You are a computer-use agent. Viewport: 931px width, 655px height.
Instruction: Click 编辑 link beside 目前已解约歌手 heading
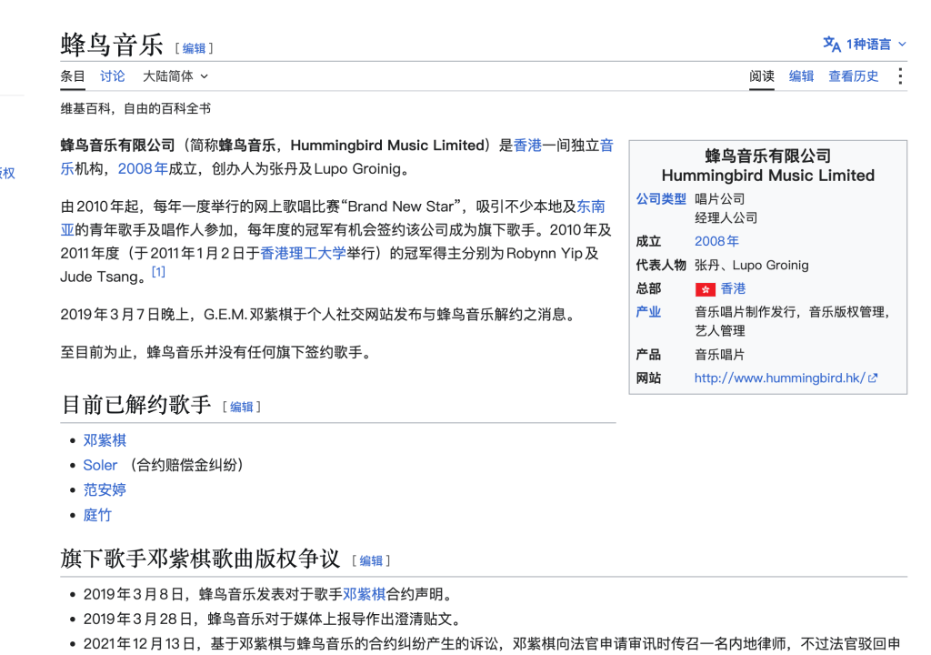pos(241,408)
